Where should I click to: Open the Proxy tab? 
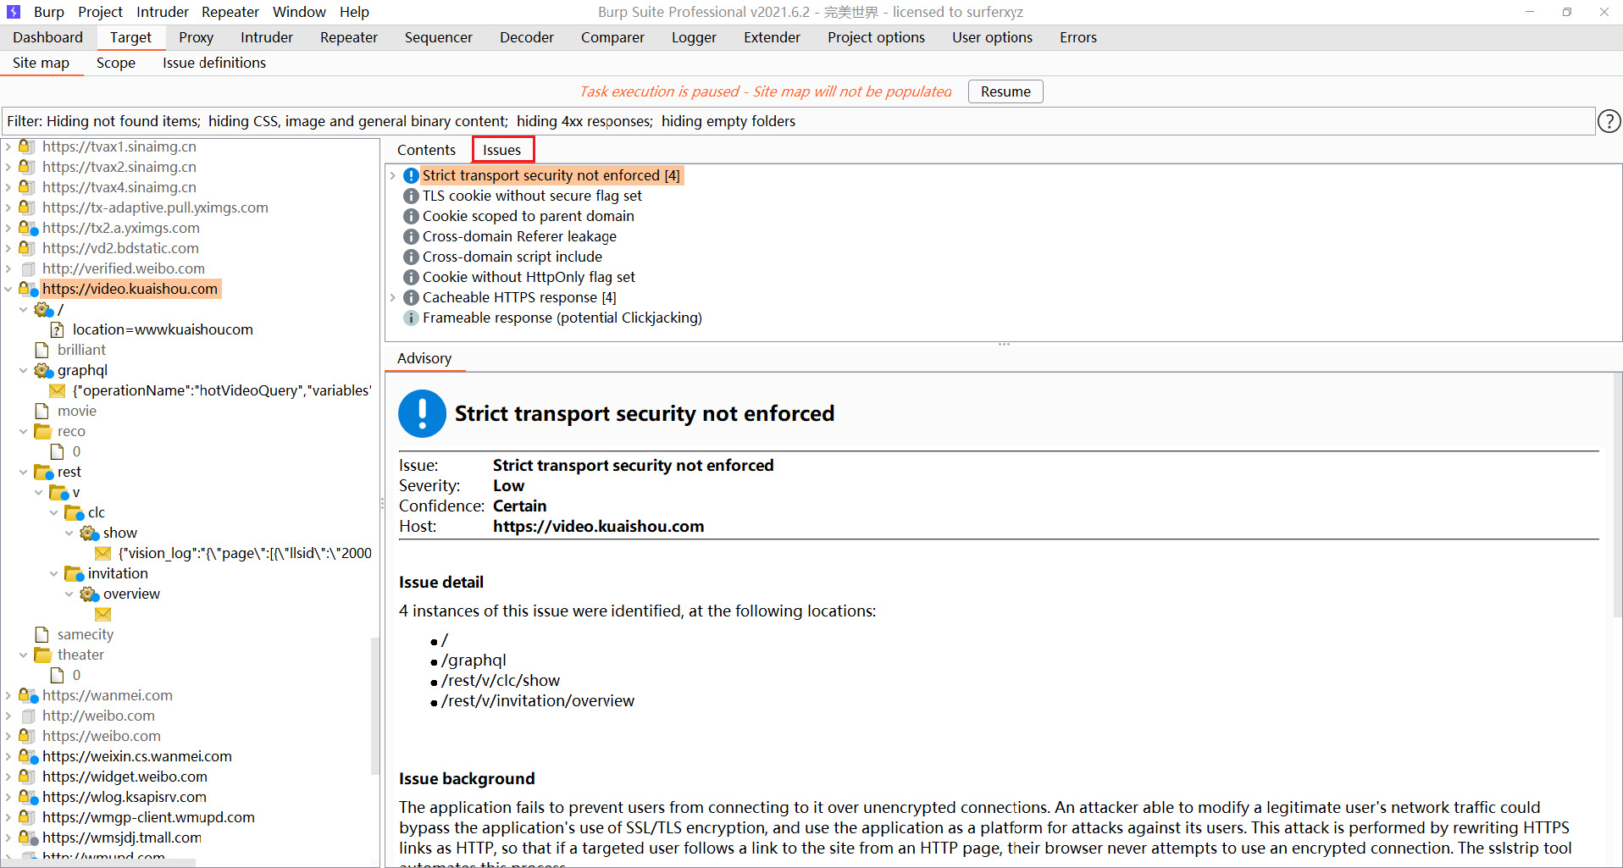[x=196, y=37]
